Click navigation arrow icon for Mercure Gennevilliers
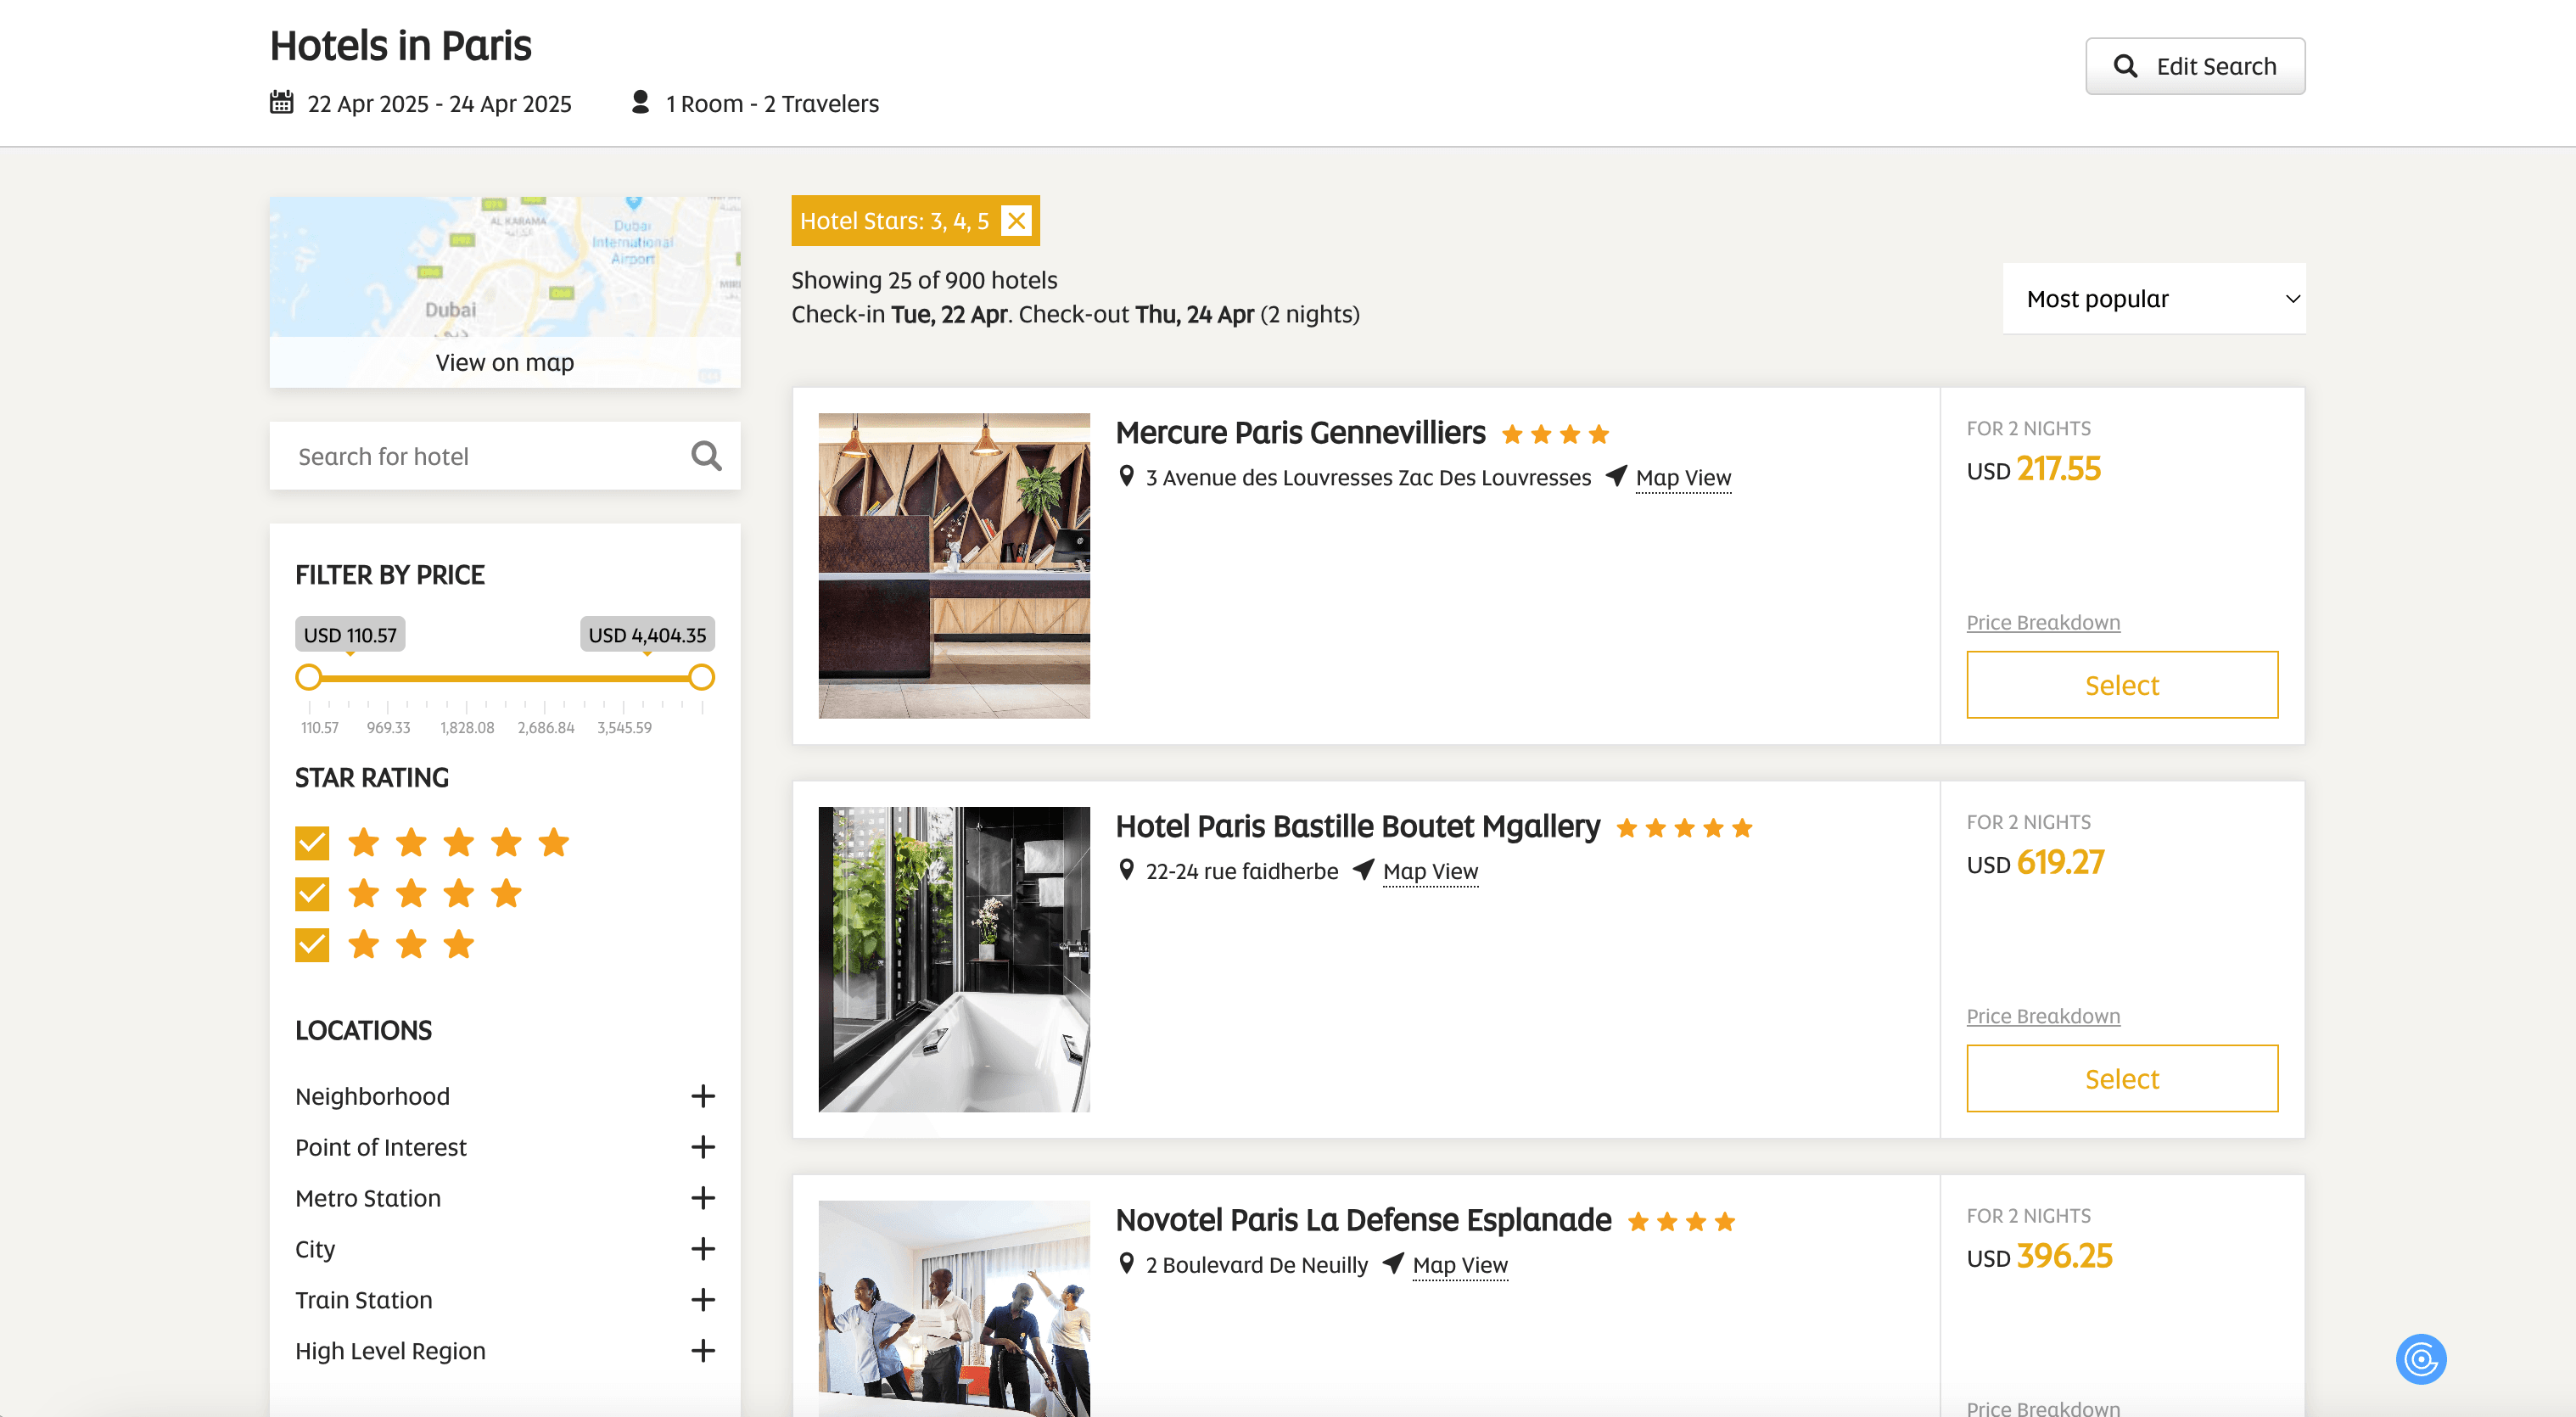The image size is (2576, 1417). tap(1616, 476)
